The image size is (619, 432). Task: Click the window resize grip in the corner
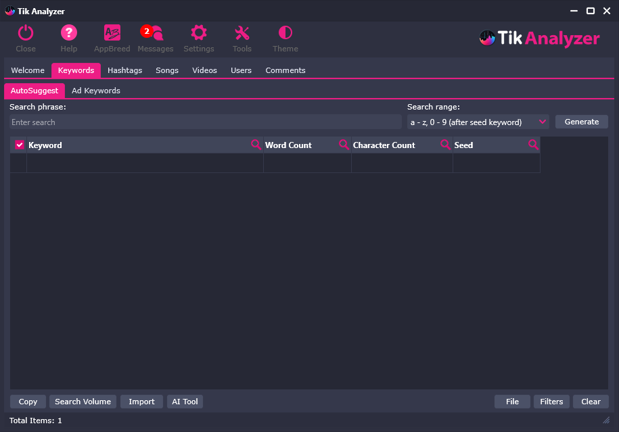[606, 420]
